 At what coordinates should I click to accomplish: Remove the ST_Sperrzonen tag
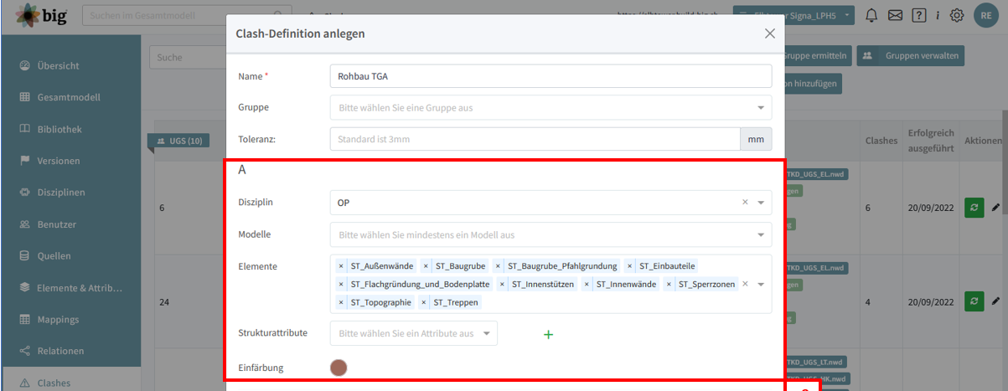(669, 285)
